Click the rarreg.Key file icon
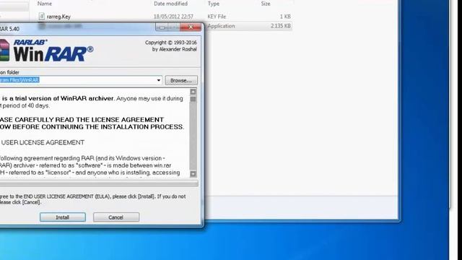 point(42,16)
